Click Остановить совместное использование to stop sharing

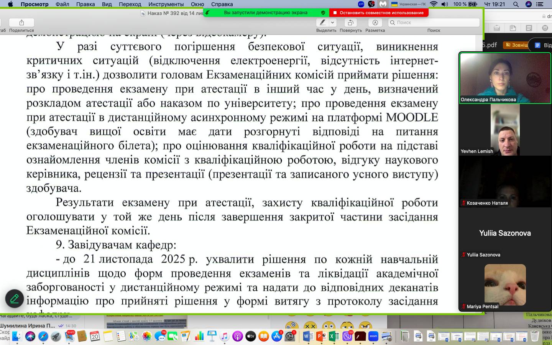(x=384, y=13)
